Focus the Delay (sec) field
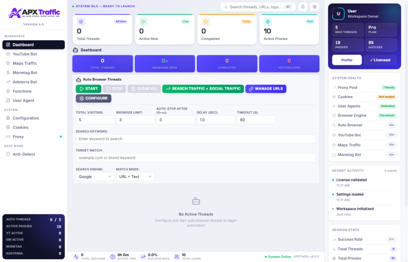Screen dimensions: 408x262 coord(216,120)
